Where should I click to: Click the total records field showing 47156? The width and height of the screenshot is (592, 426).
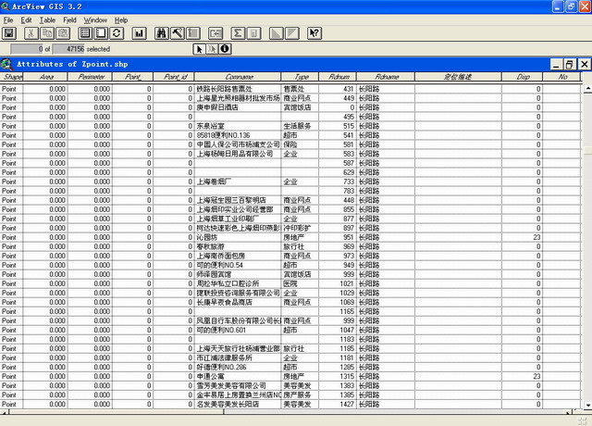(68, 49)
